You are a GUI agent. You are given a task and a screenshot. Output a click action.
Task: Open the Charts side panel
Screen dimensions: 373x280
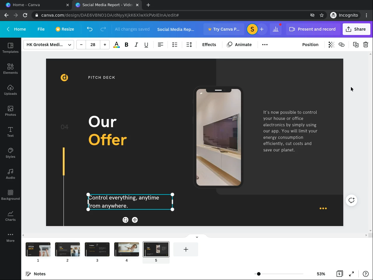coord(10,216)
